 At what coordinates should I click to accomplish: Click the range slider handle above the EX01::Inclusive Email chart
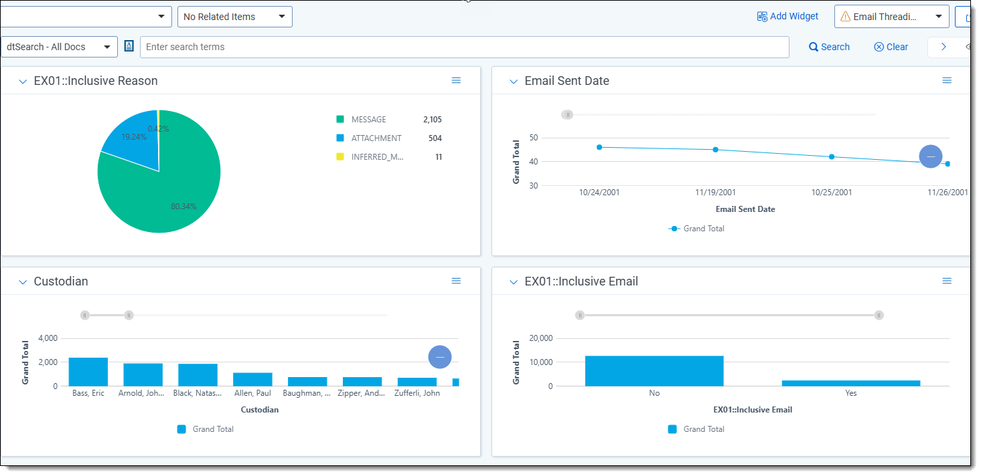tap(579, 315)
